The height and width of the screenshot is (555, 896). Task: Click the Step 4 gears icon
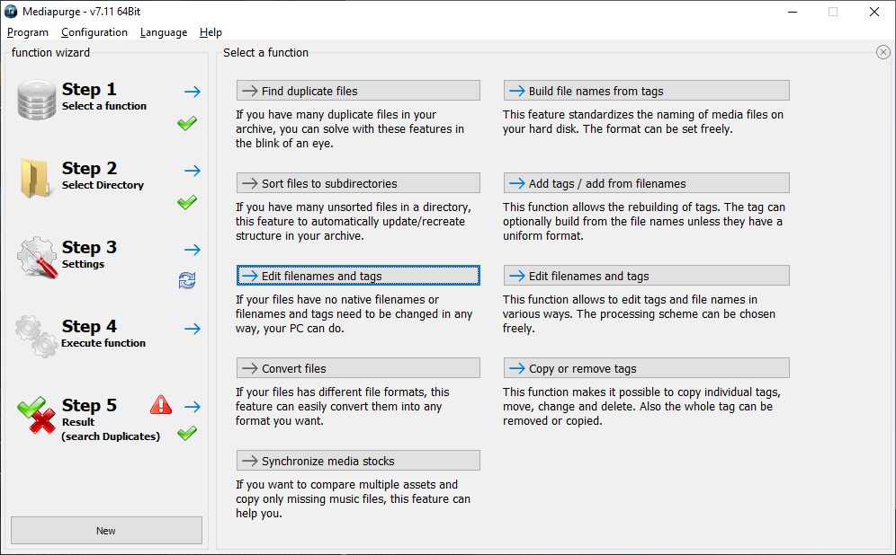(x=36, y=336)
